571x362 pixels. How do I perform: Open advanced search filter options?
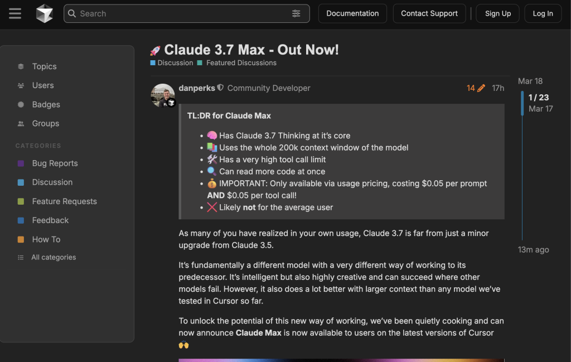pyautogui.click(x=296, y=13)
